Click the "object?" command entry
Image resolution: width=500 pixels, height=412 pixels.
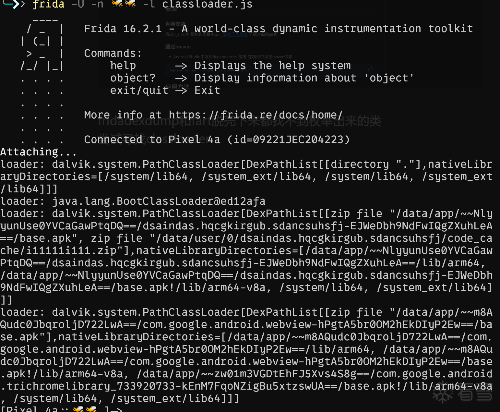pos(133,78)
